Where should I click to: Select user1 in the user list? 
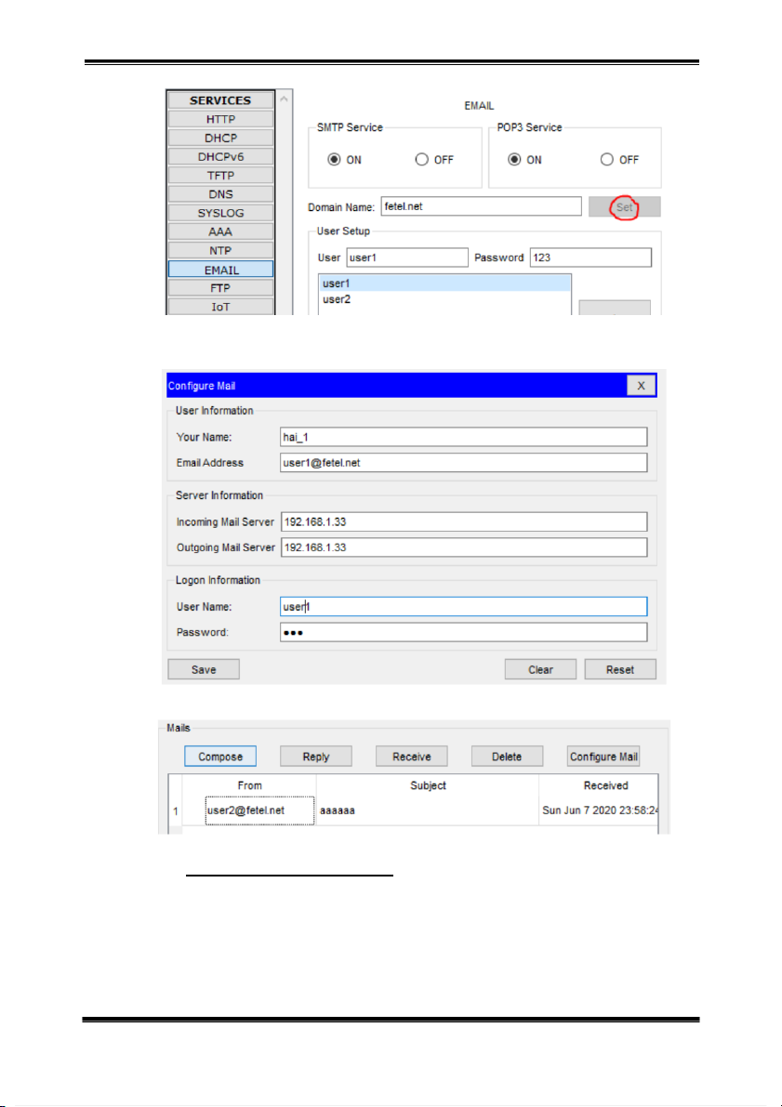point(445,283)
